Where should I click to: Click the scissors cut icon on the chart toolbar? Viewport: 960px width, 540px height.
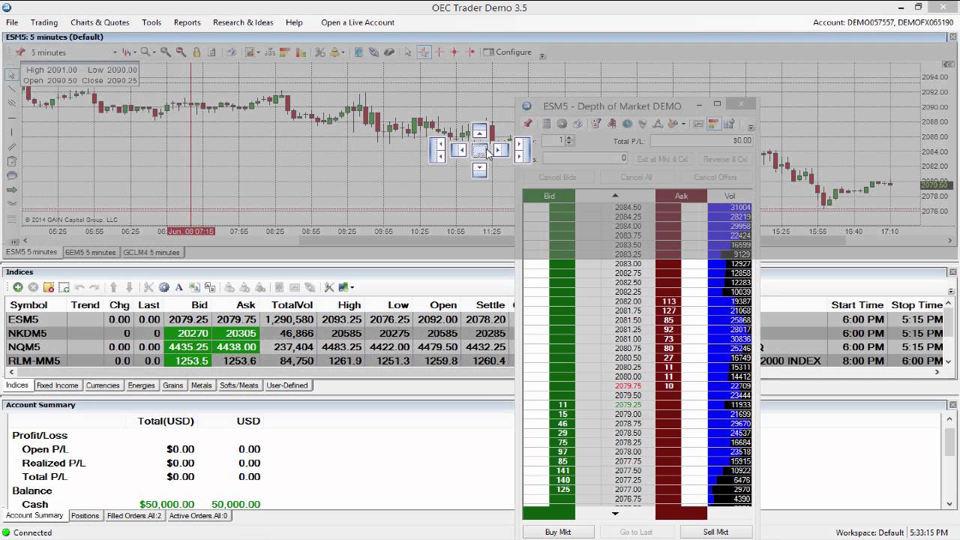(x=319, y=52)
